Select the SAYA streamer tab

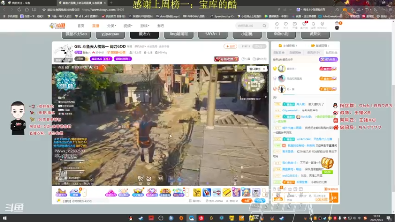[x=213, y=34]
